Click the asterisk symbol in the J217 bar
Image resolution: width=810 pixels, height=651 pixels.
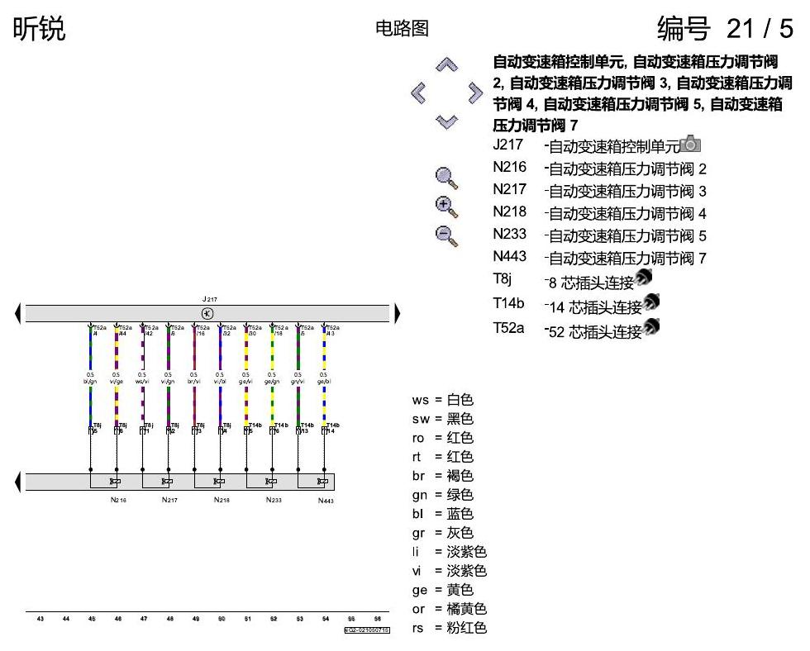point(207,313)
